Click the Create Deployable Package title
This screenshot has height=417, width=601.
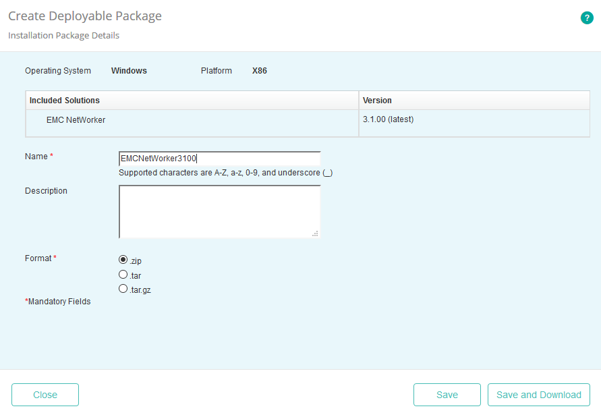tap(84, 16)
